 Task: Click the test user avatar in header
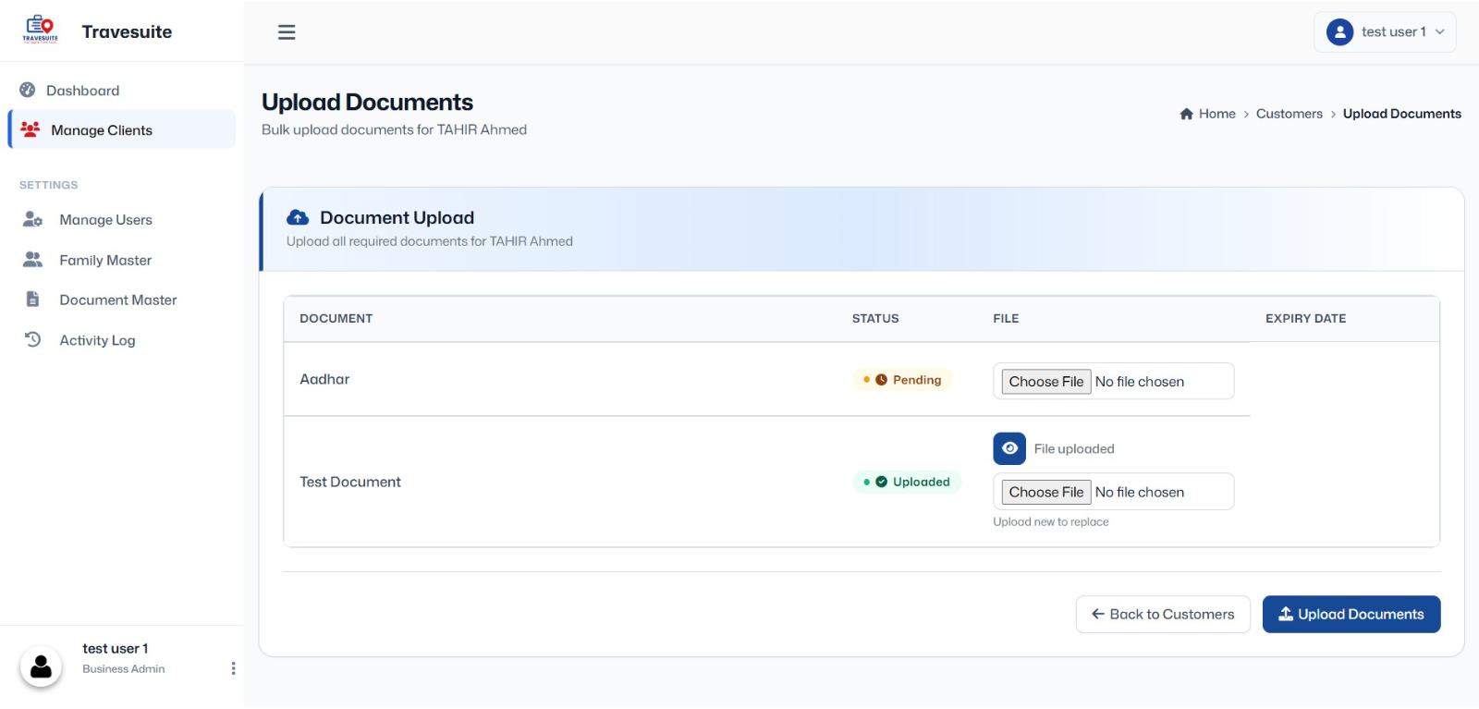click(x=1339, y=32)
